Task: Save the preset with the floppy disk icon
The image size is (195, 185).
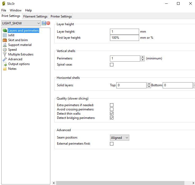Action: click(44, 23)
